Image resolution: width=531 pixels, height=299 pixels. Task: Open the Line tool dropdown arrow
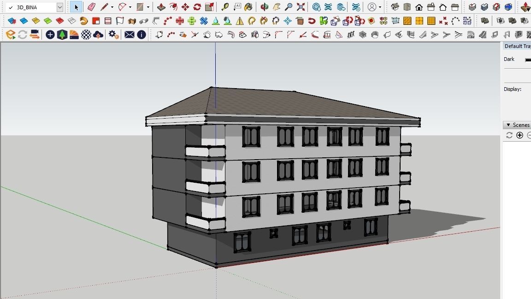coord(112,7)
